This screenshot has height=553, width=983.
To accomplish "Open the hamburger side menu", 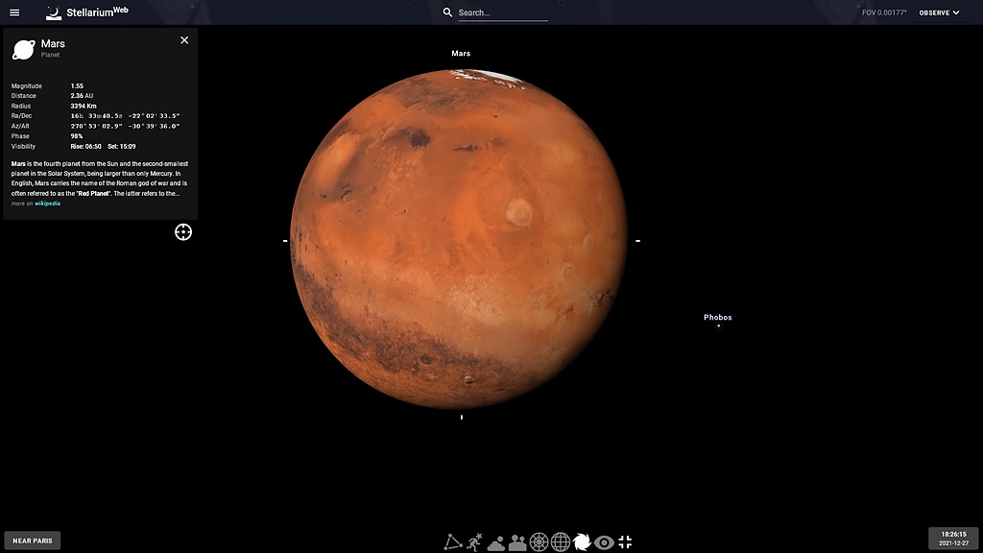I will point(14,12).
